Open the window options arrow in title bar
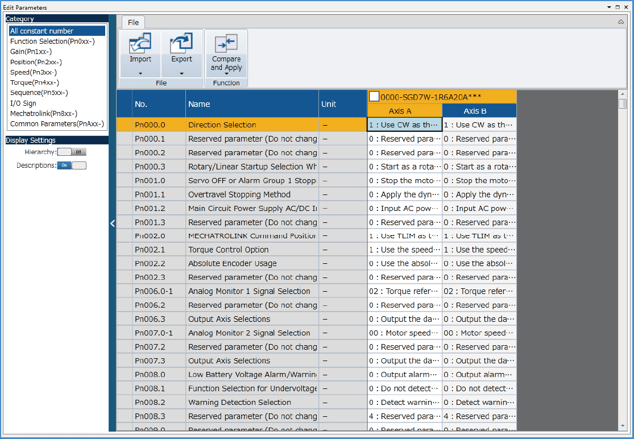Screen dimensions: 634x439 pyautogui.click(x=609, y=7)
